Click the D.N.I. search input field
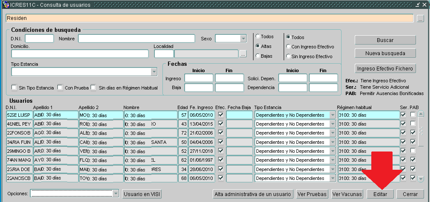 [x=39, y=39]
